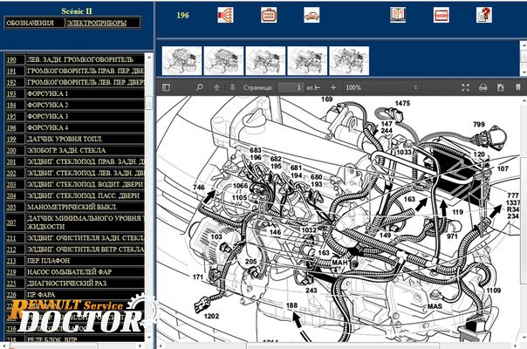Open the book manual icon
The width and height of the screenshot is (527, 349).
[x=398, y=15]
